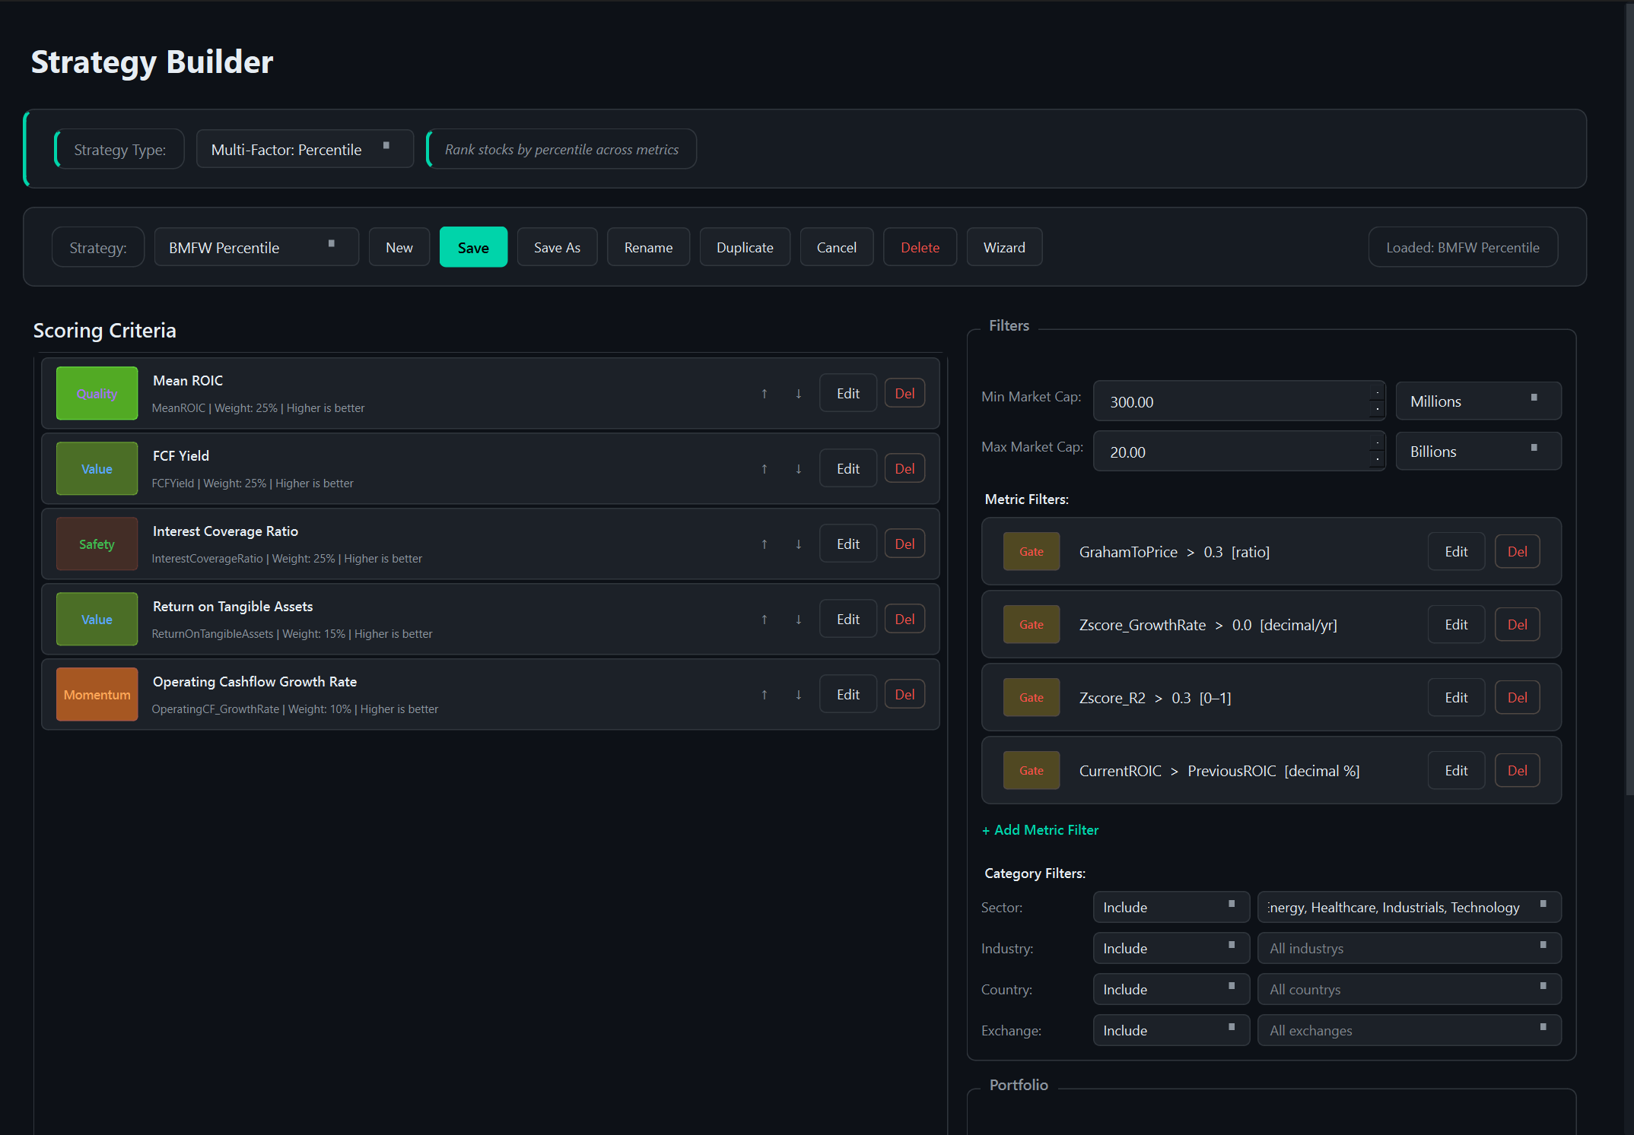Edit the Zscore_GrowthRate metric filter
Viewport: 1634px width, 1135px height.
1455,623
